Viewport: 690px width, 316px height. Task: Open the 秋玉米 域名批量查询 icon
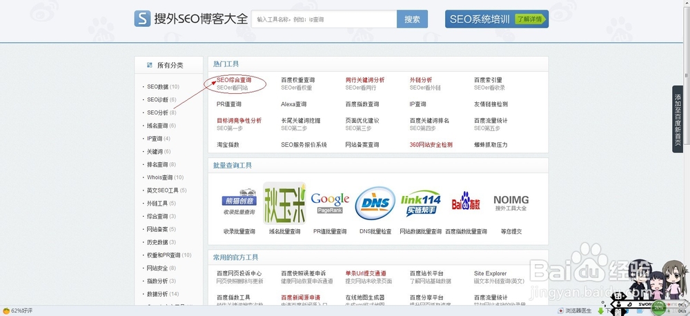284,203
